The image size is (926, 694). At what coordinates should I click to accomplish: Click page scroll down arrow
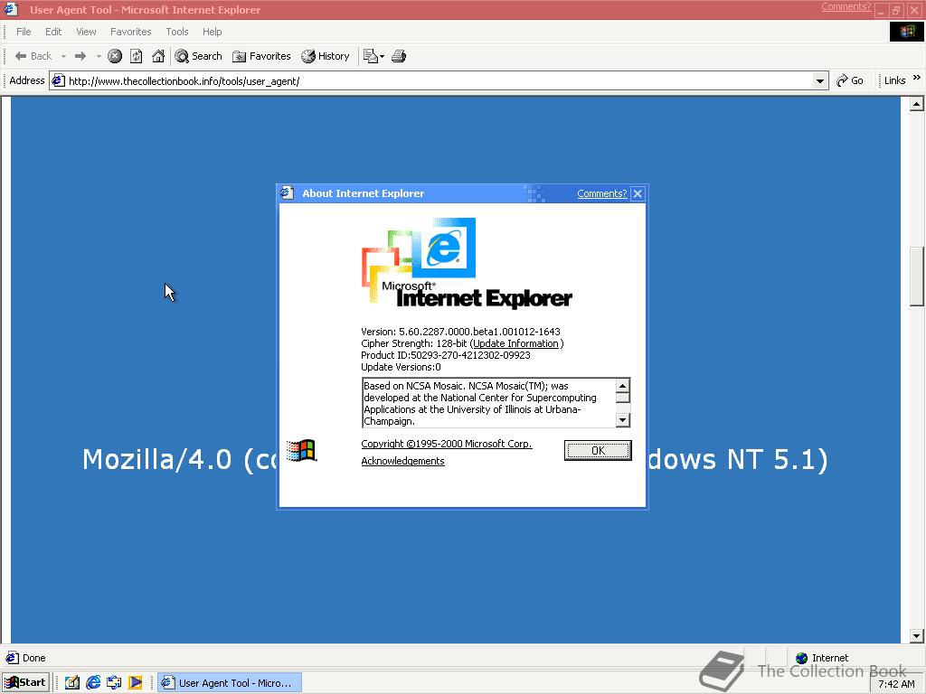(x=917, y=636)
